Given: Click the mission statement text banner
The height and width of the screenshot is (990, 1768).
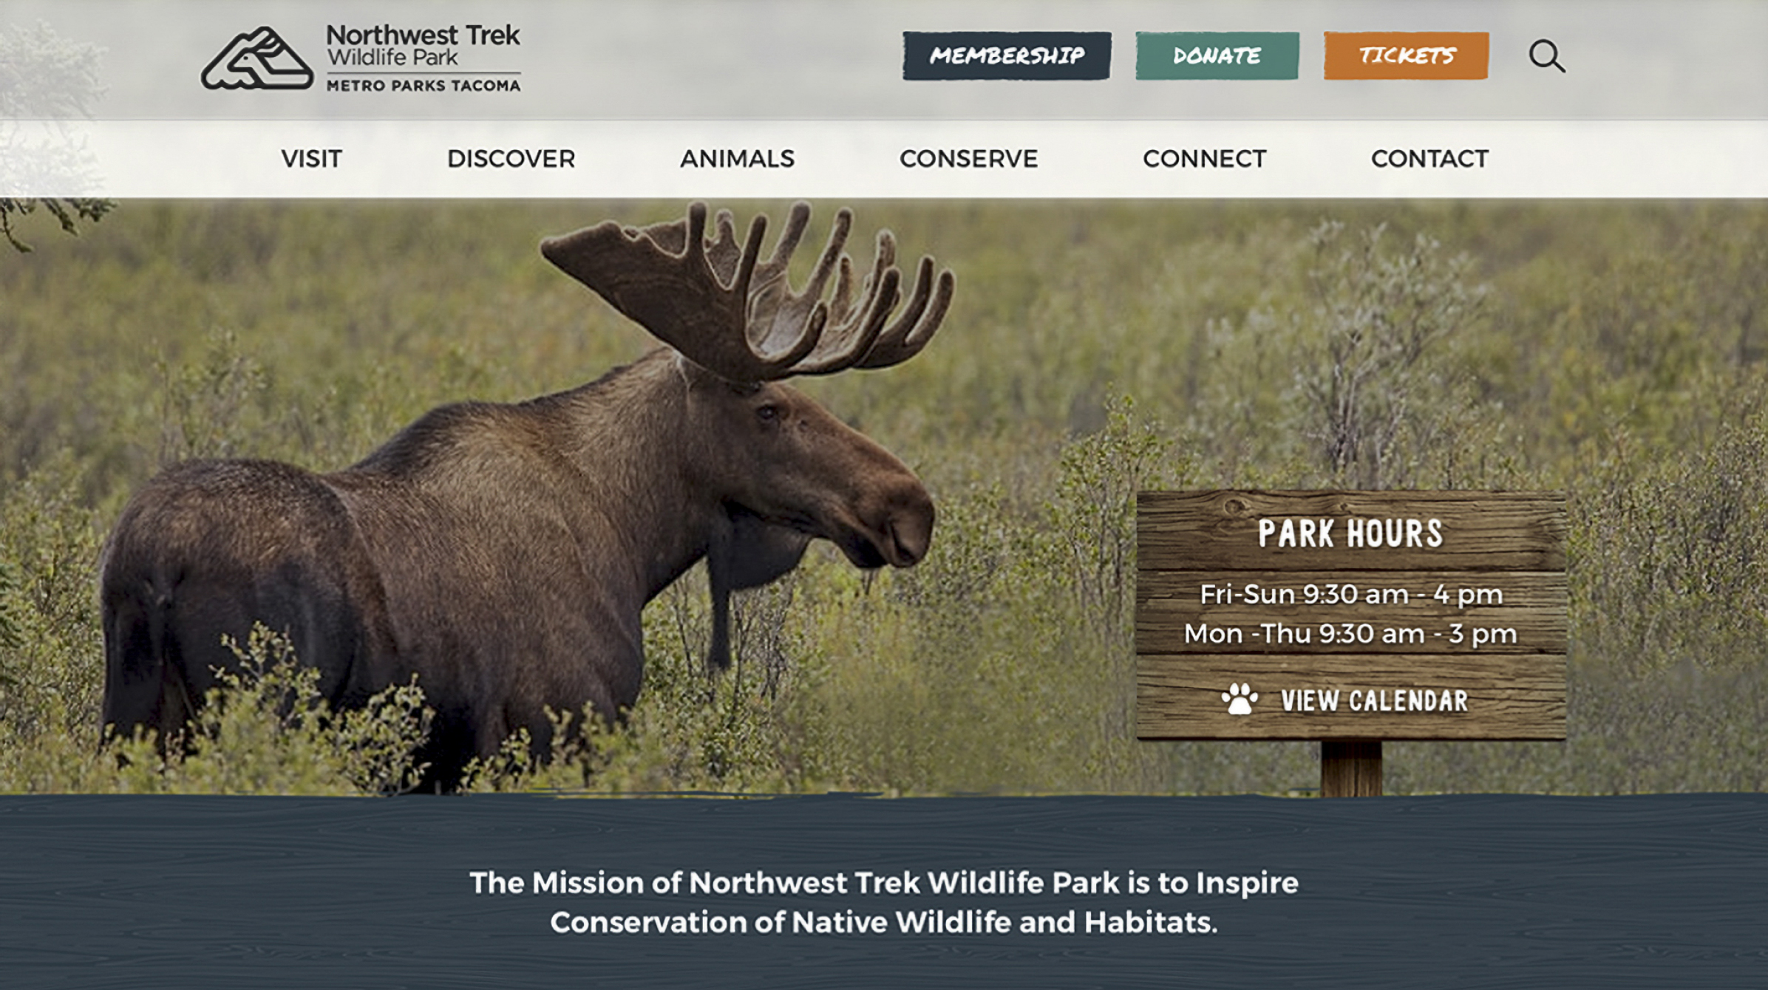Looking at the screenshot, I should (x=884, y=902).
